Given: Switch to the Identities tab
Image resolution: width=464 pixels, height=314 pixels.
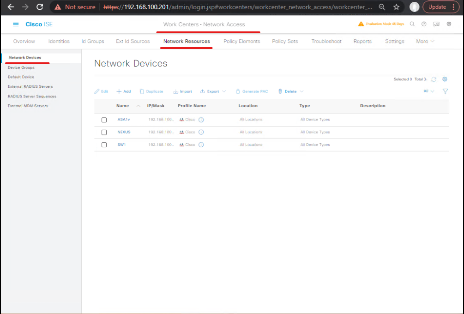Looking at the screenshot, I should 59,42.
